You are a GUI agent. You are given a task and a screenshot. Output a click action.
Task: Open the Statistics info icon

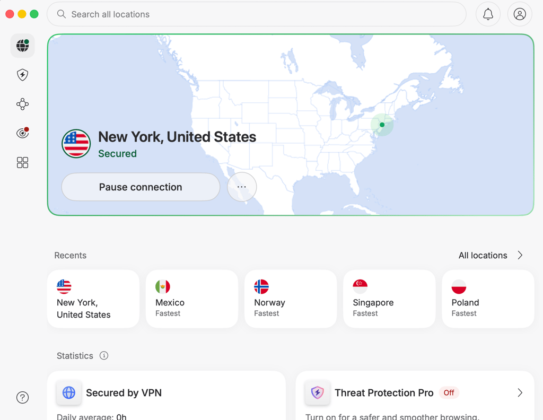coord(104,356)
